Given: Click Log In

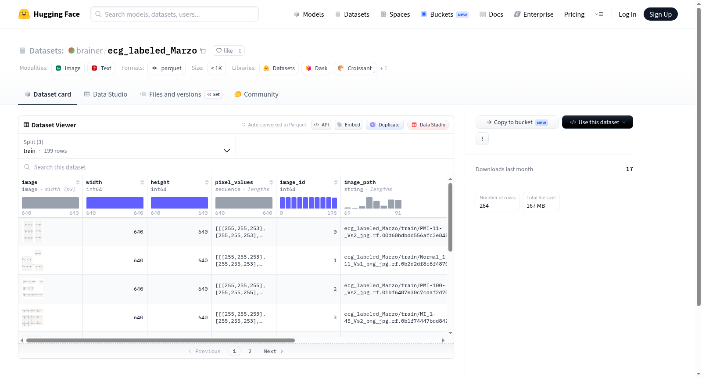Looking at the screenshot, I should [x=627, y=14].
